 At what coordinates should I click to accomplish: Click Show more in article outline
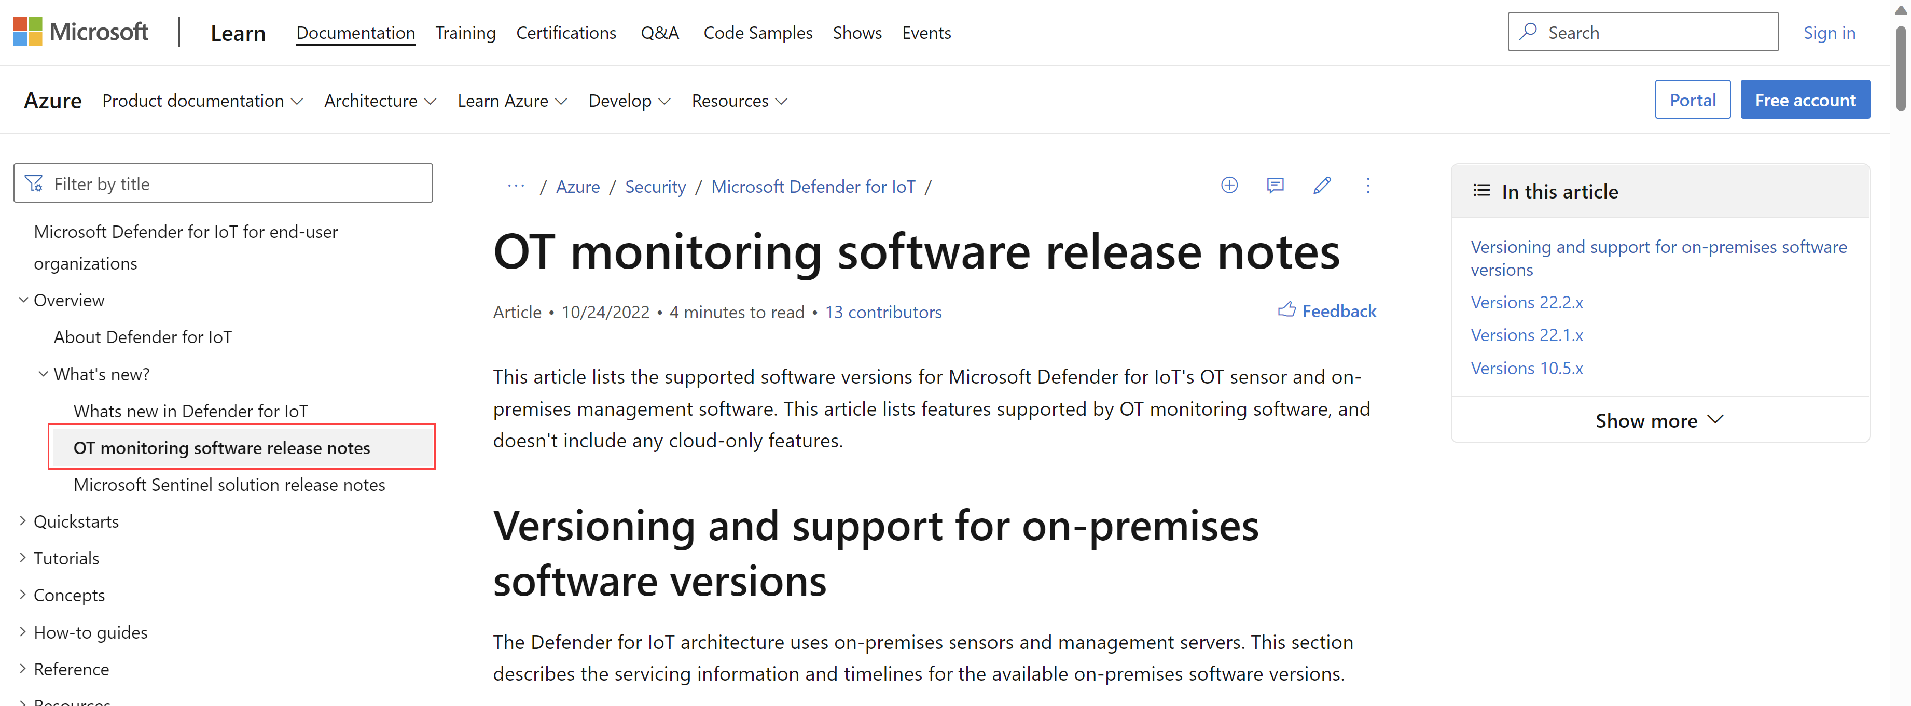[1659, 420]
